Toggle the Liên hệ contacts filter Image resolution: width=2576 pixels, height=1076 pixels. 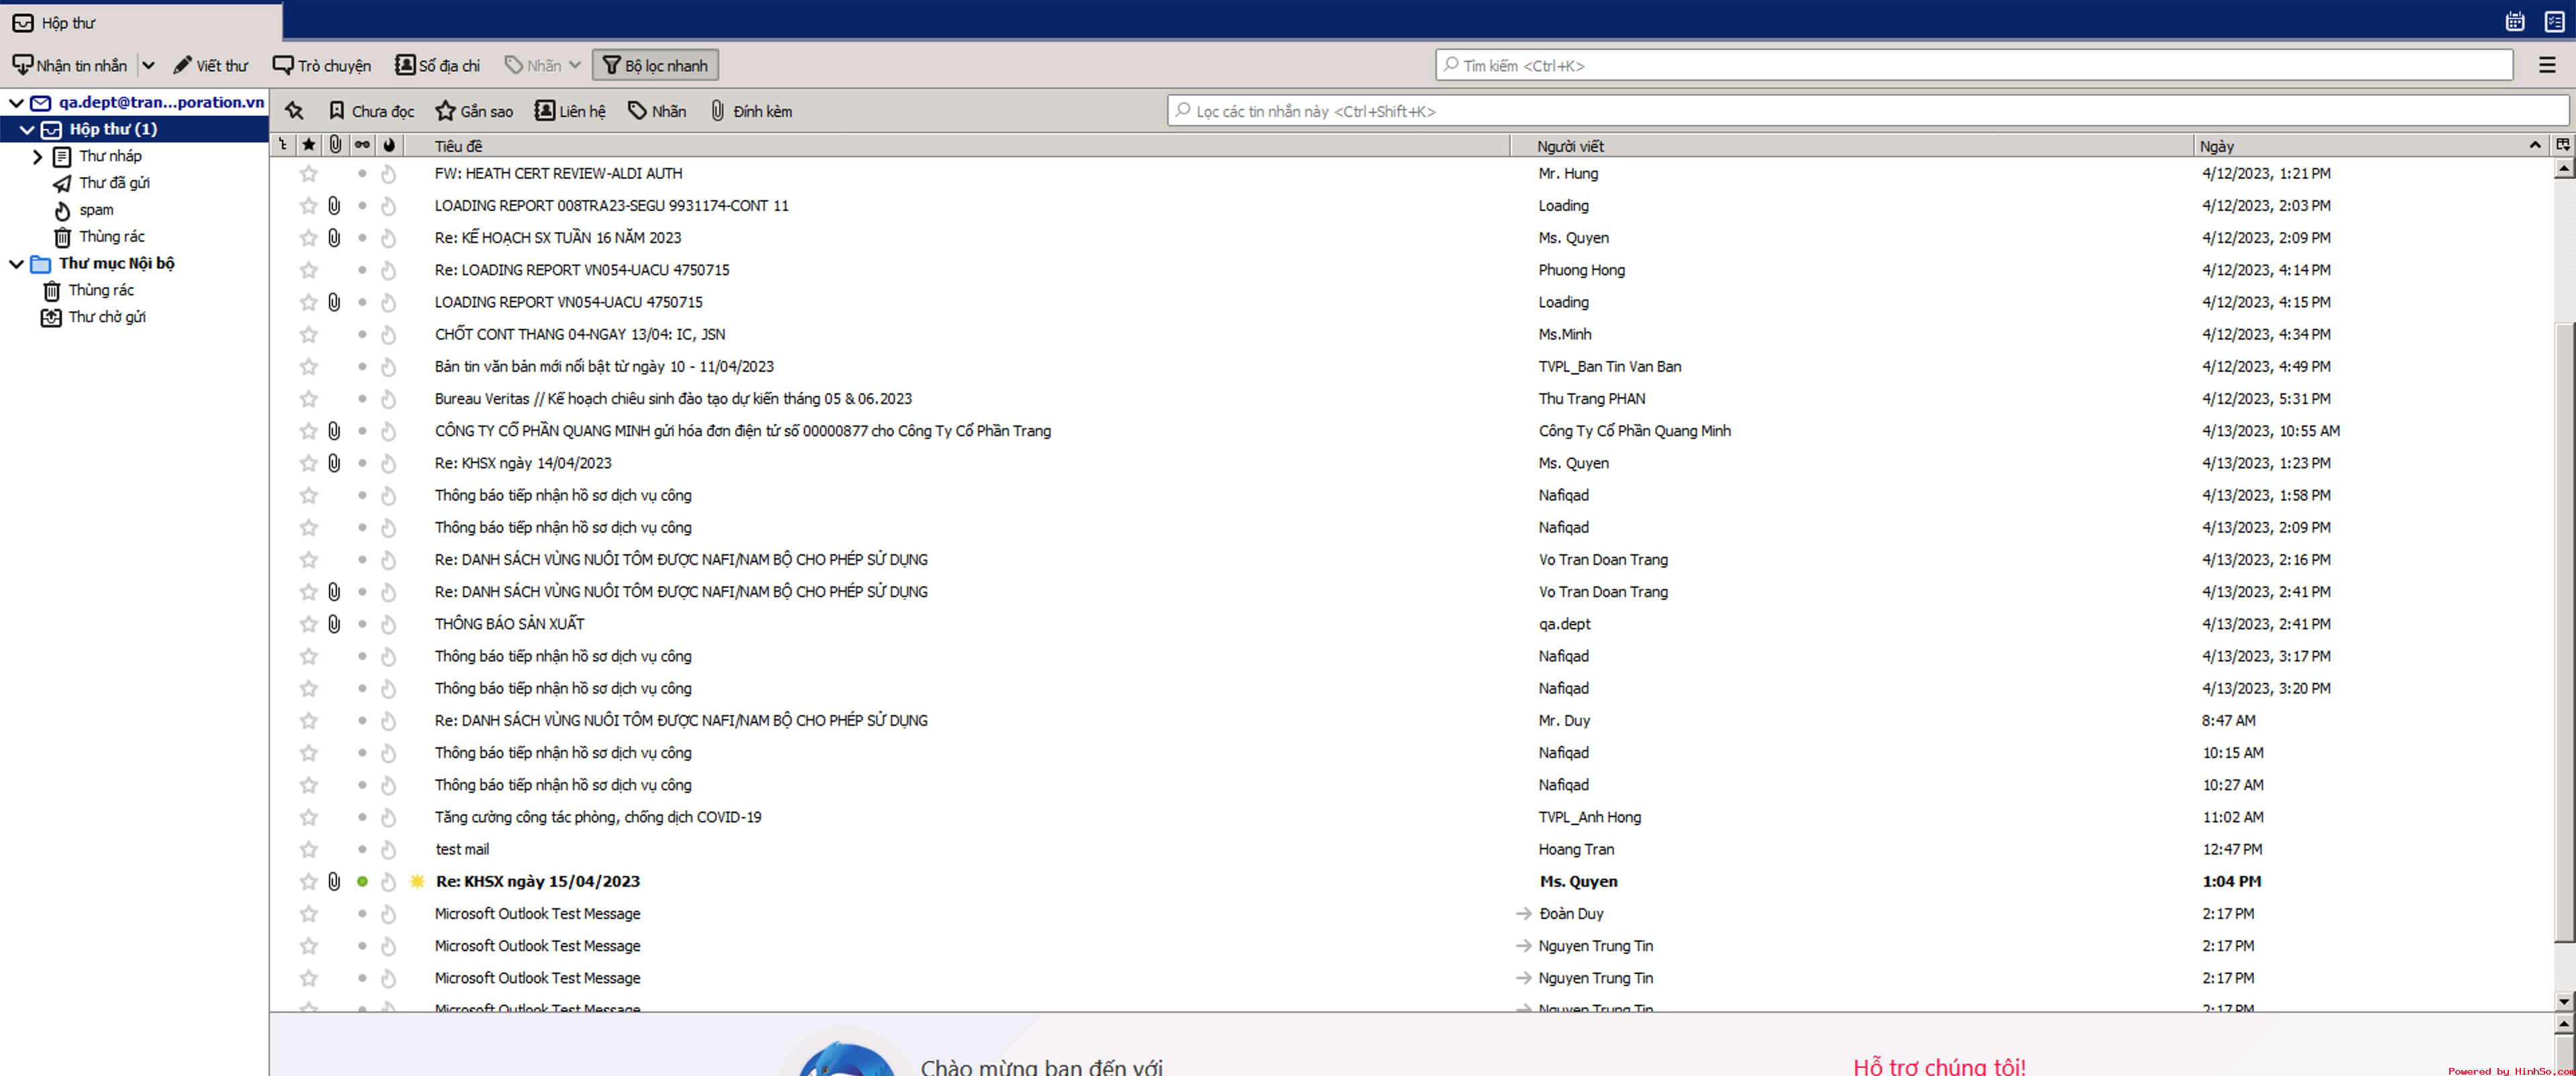pos(570,111)
